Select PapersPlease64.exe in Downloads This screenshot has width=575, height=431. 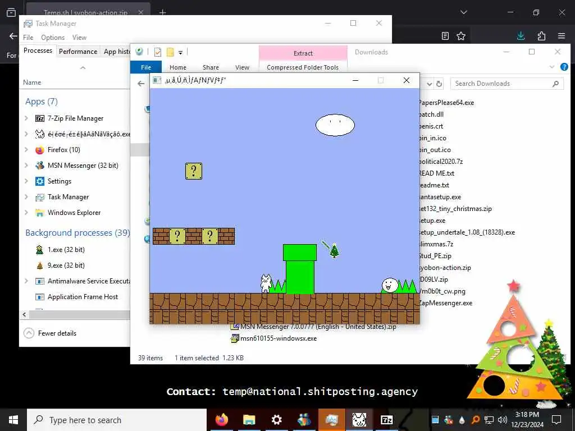446,103
